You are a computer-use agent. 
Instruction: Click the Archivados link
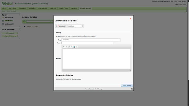(9, 24)
